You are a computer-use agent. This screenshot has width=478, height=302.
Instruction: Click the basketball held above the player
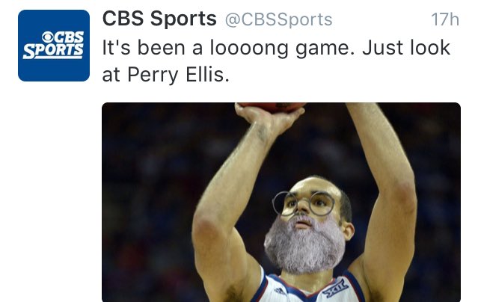[x=273, y=107]
